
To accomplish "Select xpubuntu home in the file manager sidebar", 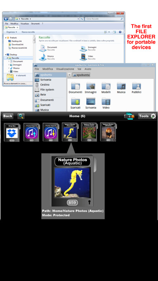I will (50, 75).
